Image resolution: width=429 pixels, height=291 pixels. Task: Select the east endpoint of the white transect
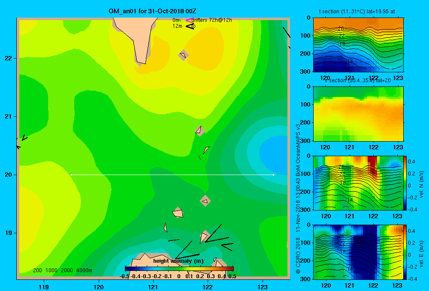click(x=274, y=175)
